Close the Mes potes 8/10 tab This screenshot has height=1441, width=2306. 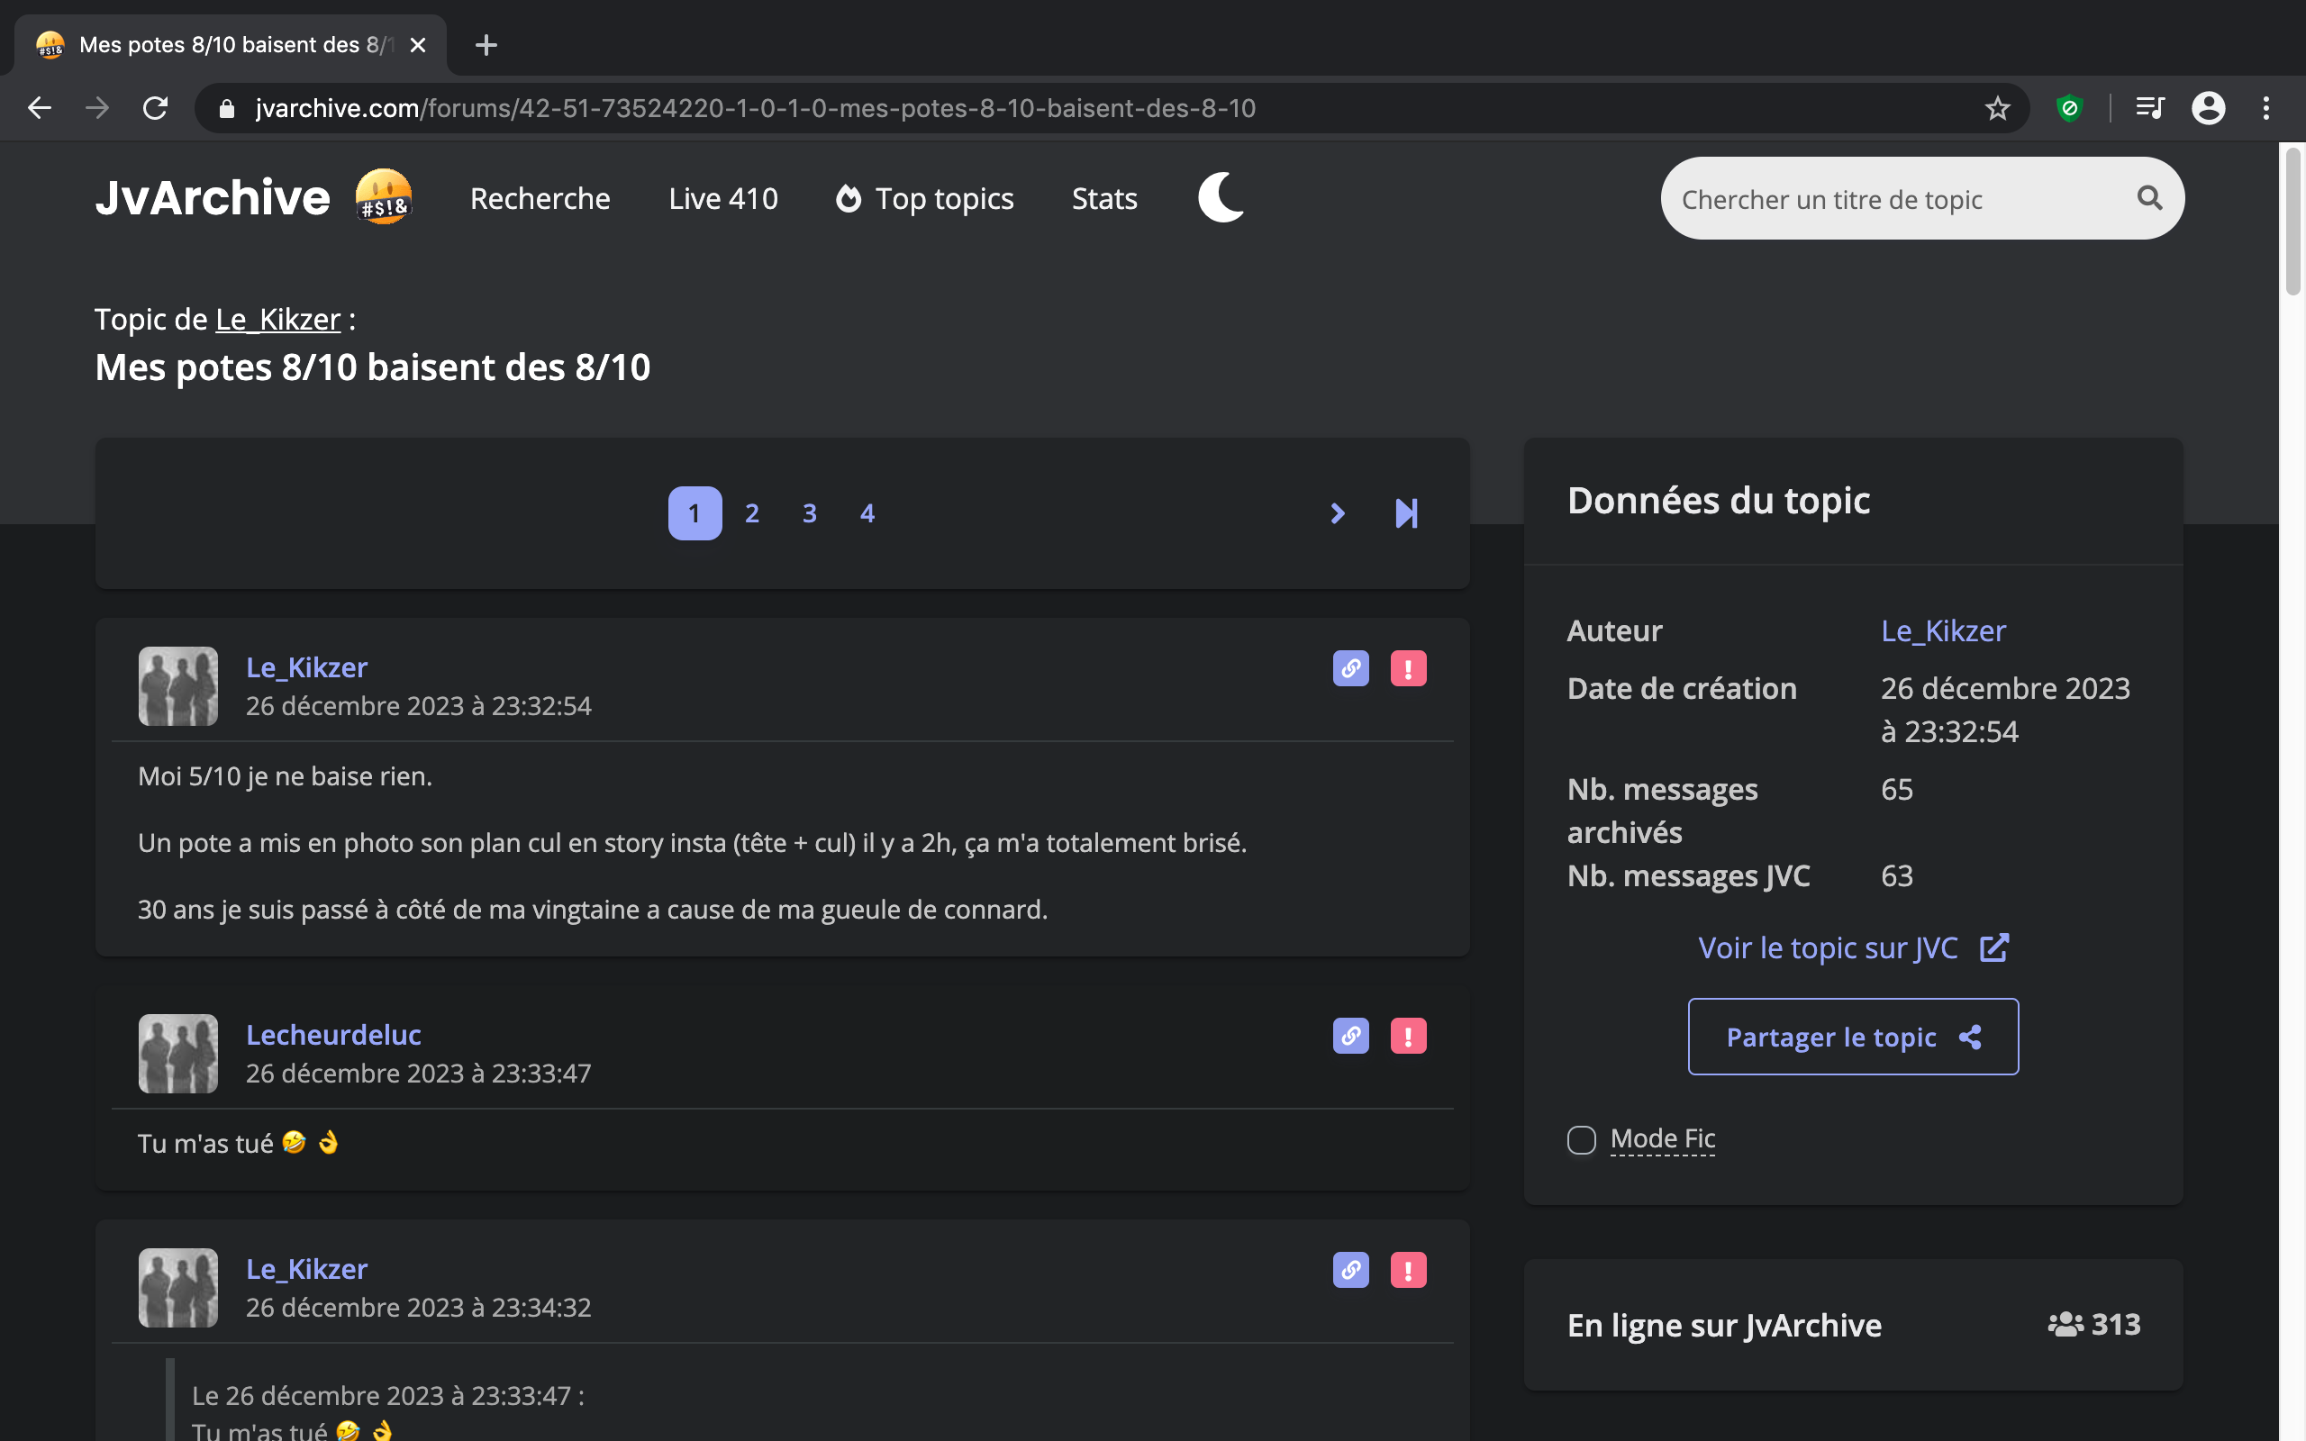(417, 45)
